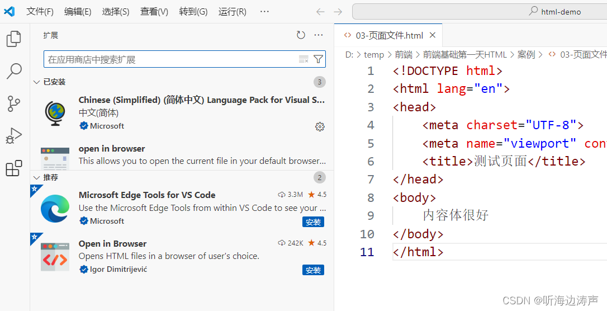Open the 选择(S) menu
The image size is (607, 311).
click(x=116, y=12)
